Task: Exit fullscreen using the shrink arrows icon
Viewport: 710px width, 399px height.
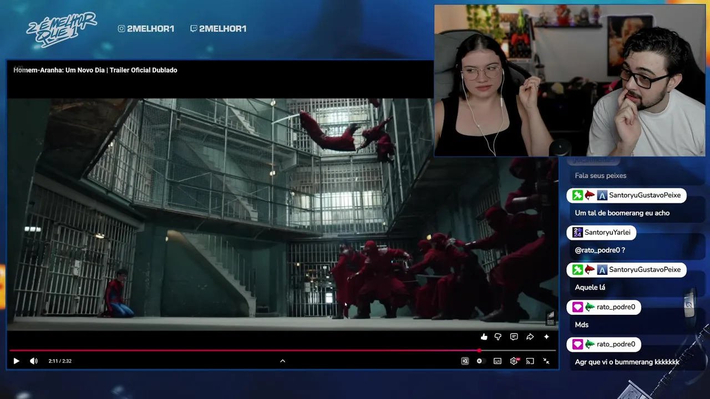Action: click(x=546, y=361)
